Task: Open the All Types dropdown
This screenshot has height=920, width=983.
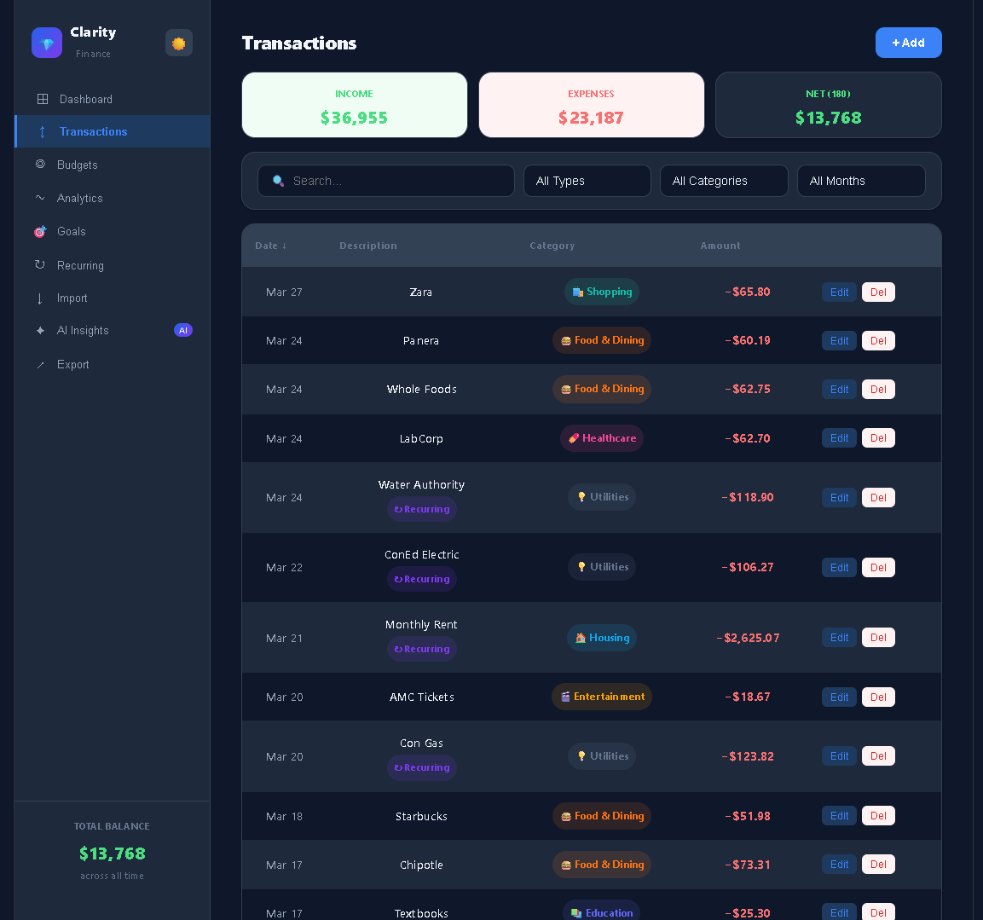Action: [587, 181]
